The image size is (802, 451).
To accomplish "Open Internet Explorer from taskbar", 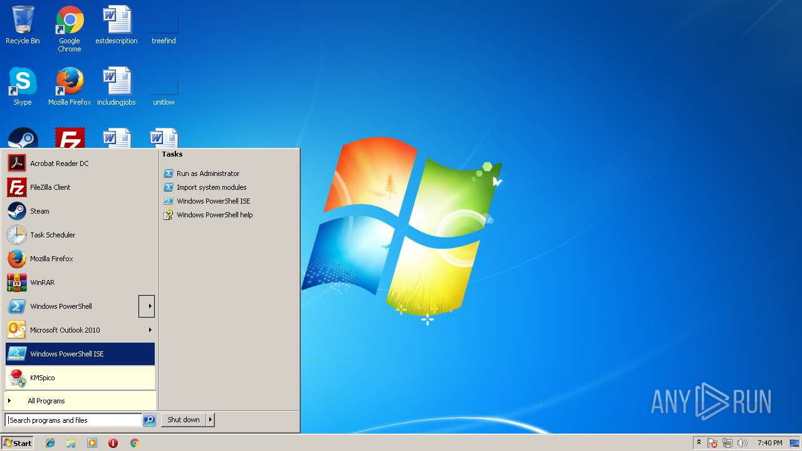I will click(x=50, y=443).
